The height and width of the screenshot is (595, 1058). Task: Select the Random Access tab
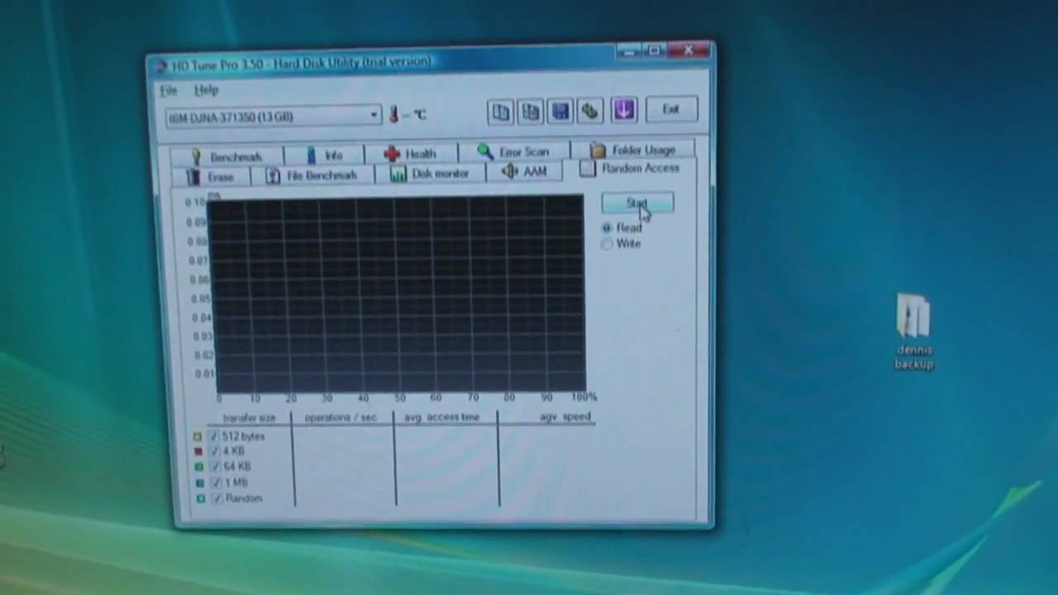coord(630,169)
